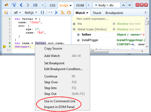
Task: Collapse the Global Scope [Window] node
Action: (74, 29)
